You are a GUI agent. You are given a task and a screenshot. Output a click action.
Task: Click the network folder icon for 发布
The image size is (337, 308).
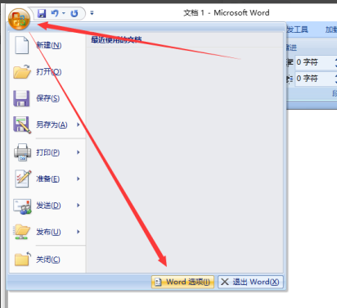[x=22, y=232]
